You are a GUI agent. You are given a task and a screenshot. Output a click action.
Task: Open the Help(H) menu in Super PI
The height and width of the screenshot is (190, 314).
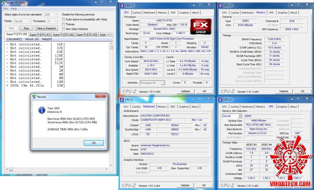[x=47, y=39]
